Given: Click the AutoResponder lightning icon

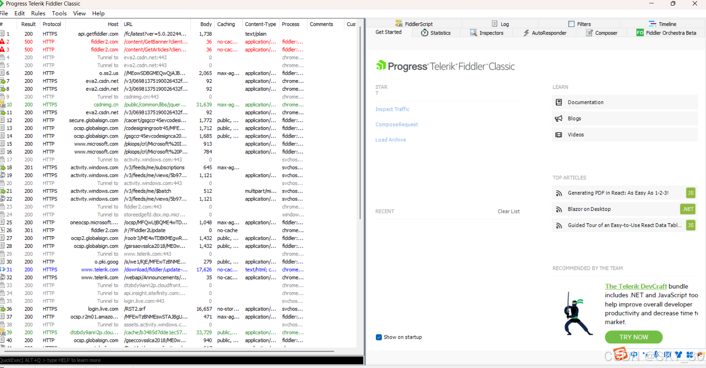Looking at the screenshot, I should pos(526,33).
